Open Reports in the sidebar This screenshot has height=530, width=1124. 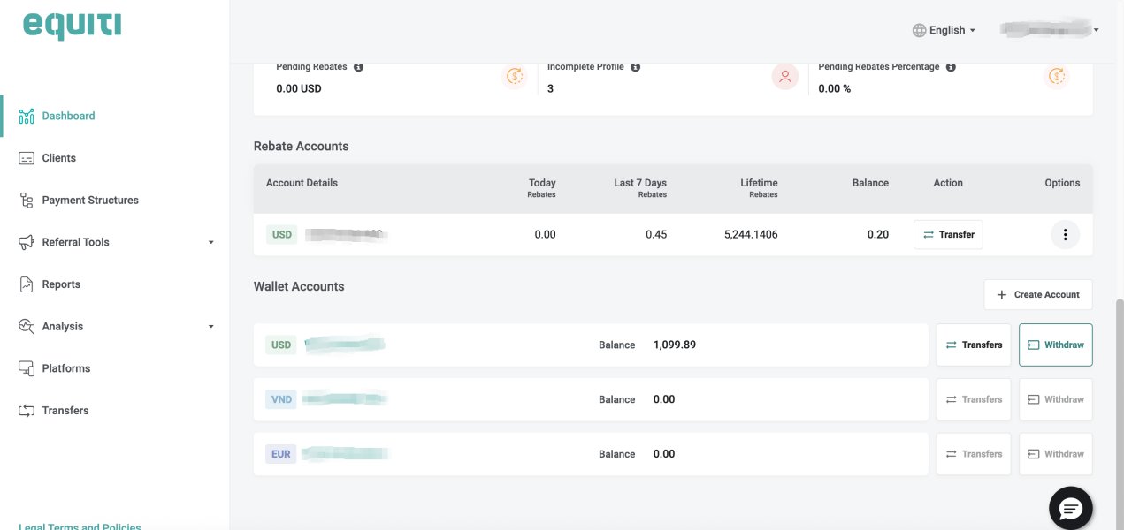coord(61,284)
